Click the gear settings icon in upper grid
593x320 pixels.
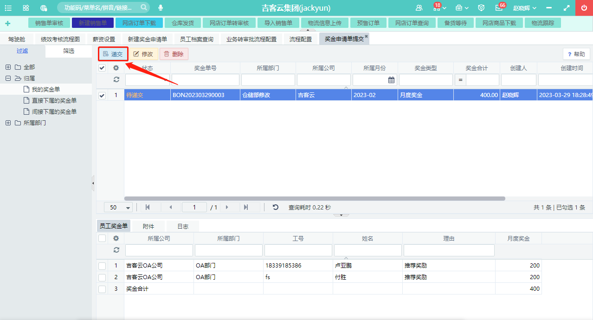coord(116,68)
